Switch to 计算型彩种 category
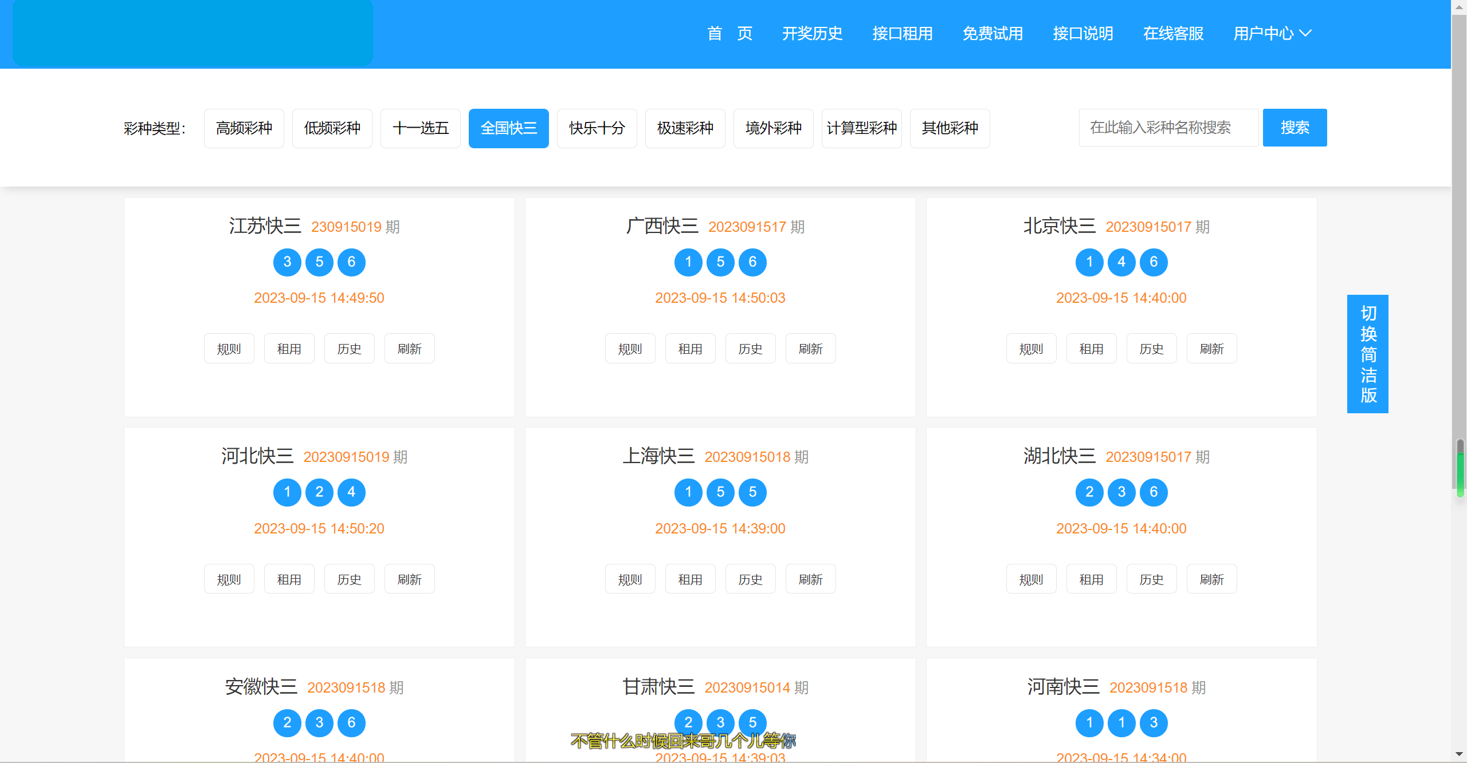Image resolution: width=1467 pixels, height=763 pixels. [862, 128]
